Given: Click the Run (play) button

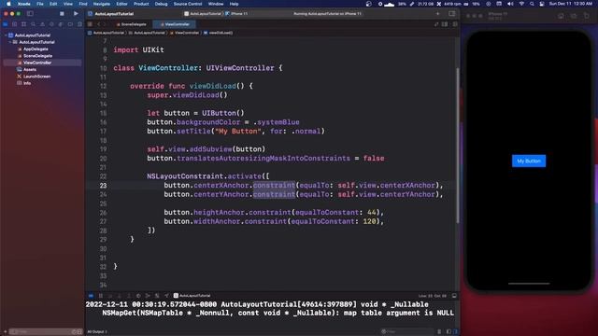Looking at the screenshot, I should pos(76,14).
